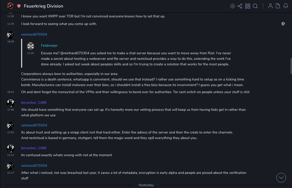Click the small read-receipt avatar on the right
This screenshot has height=188, width=292.
tap(283, 24)
